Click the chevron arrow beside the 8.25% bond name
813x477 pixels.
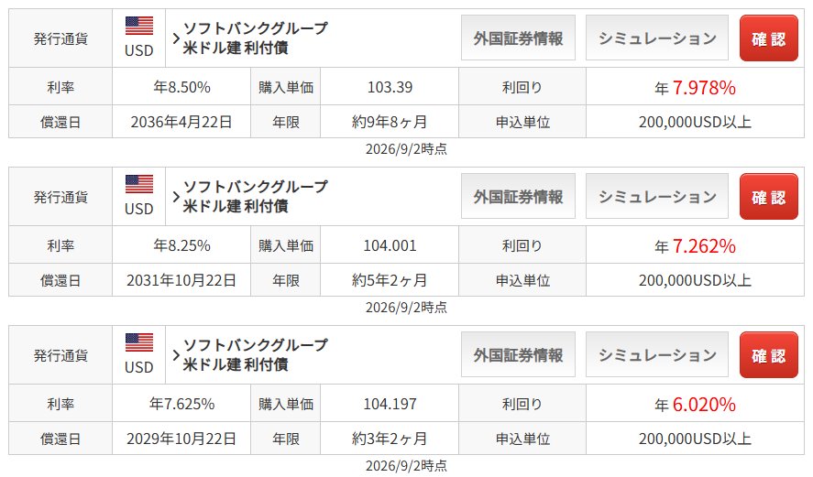pos(176,197)
